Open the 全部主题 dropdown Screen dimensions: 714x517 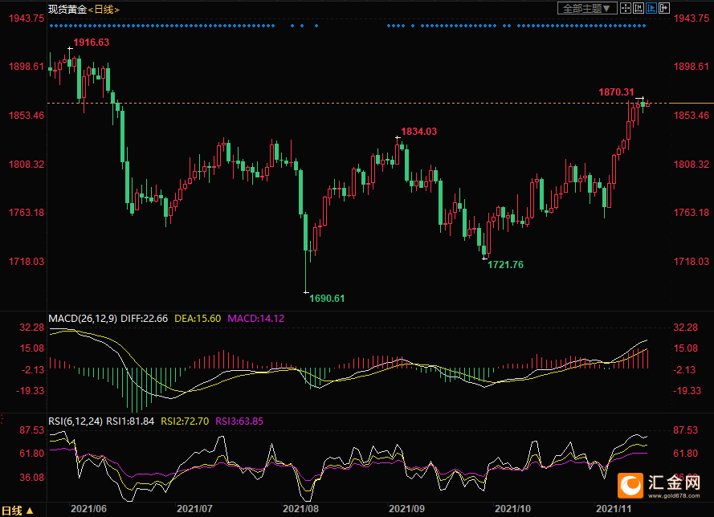click(588, 9)
